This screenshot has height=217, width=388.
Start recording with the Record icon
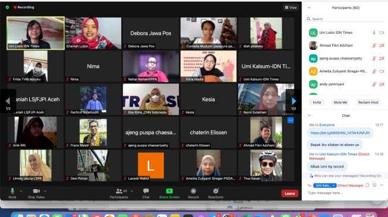(193, 193)
